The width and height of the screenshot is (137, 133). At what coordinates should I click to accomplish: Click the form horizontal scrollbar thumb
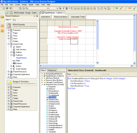(68, 66)
